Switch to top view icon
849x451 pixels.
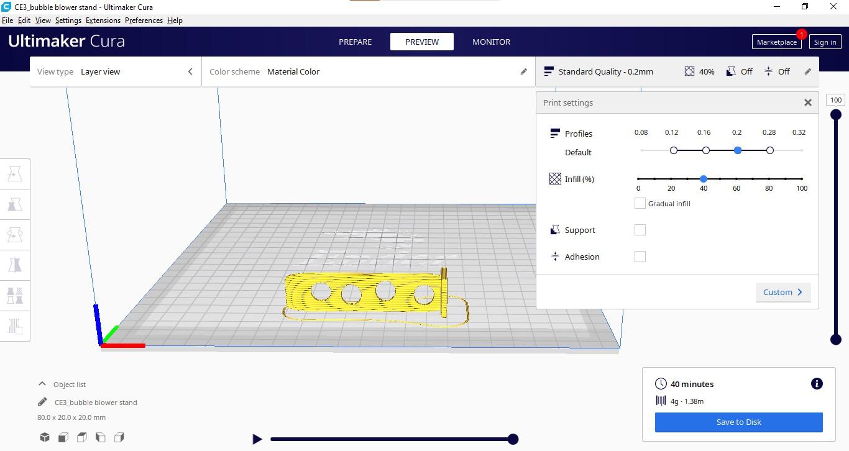[x=82, y=437]
